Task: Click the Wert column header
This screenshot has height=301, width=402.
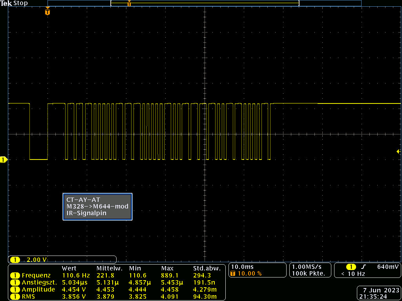Action: 69,268
